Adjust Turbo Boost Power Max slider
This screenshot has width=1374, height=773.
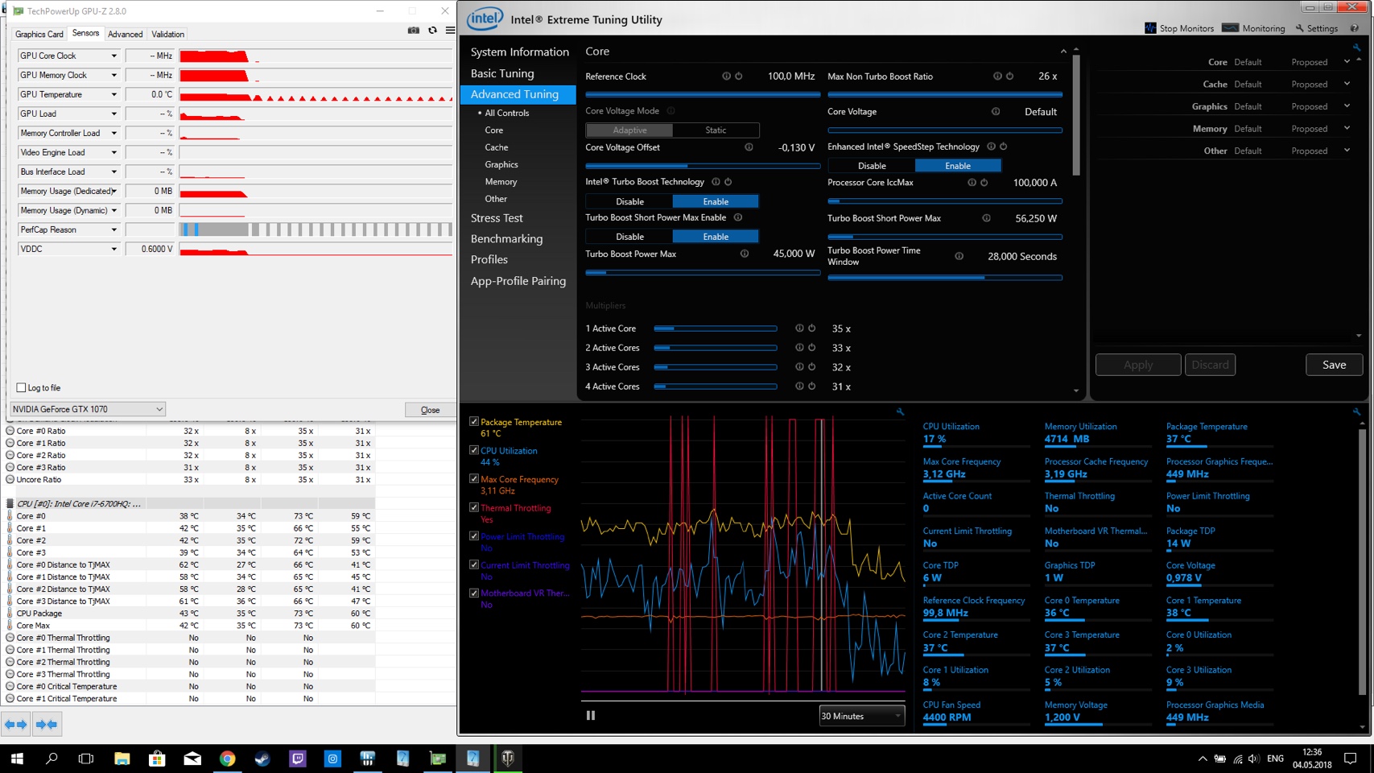703,273
